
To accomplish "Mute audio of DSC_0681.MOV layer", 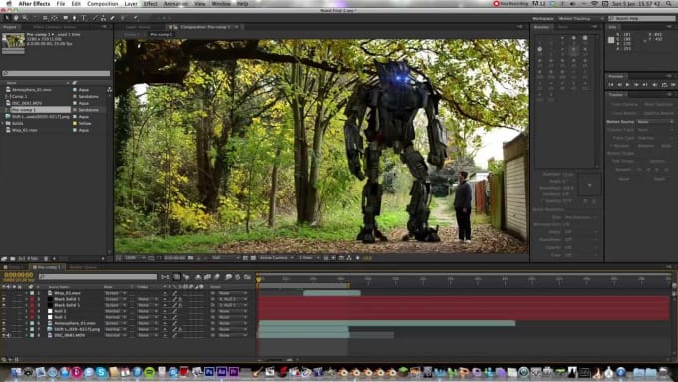I will pyautogui.click(x=9, y=335).
